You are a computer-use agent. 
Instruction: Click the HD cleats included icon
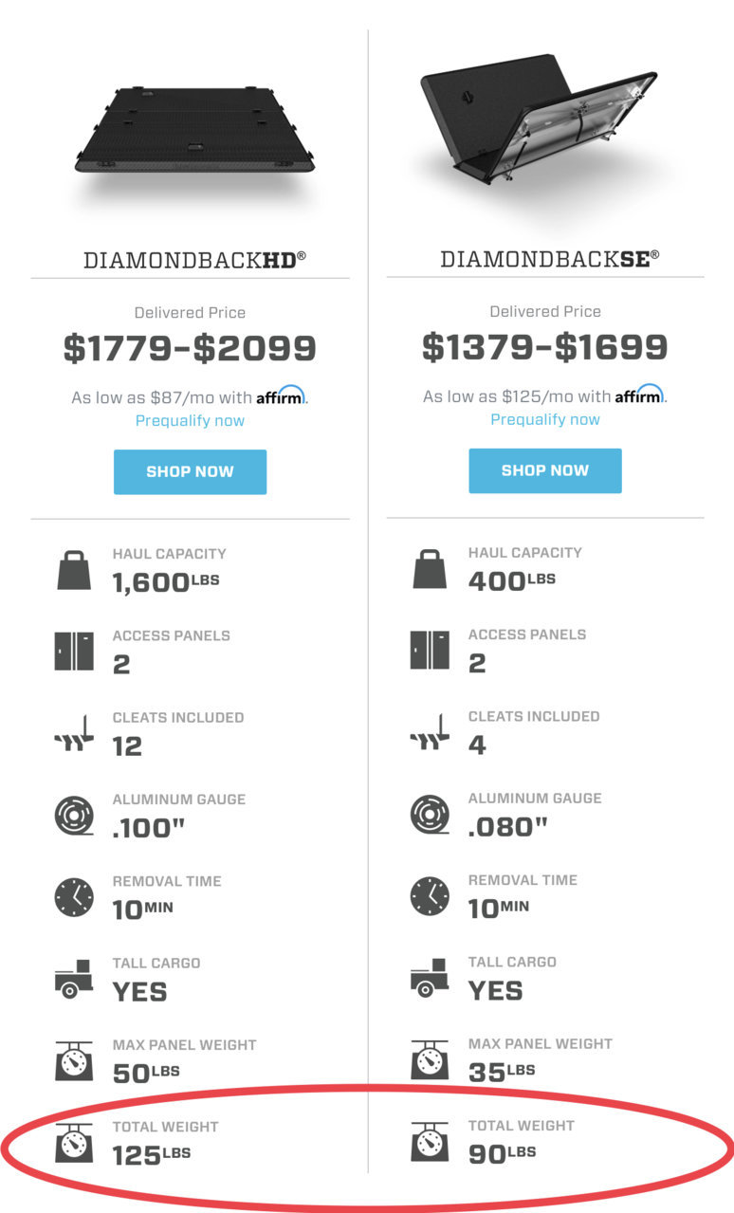click(74, 734)
